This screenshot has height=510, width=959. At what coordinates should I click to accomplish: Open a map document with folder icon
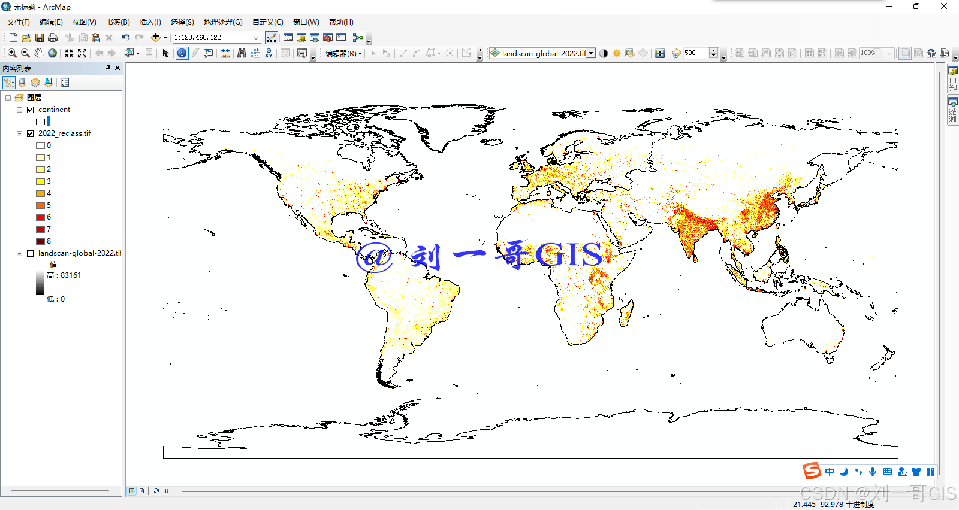[x=26, y=38]
